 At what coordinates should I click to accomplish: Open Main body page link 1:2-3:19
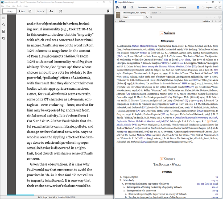point(214,180)
